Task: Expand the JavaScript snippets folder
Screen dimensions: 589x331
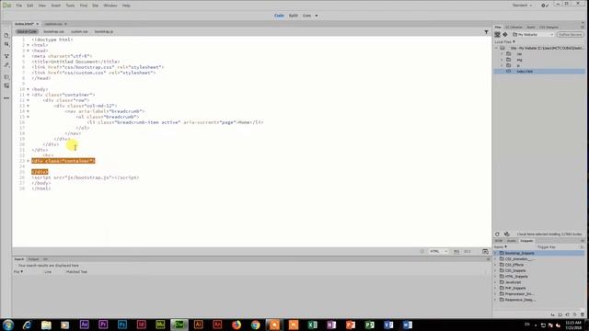Action: coord(495,282)
